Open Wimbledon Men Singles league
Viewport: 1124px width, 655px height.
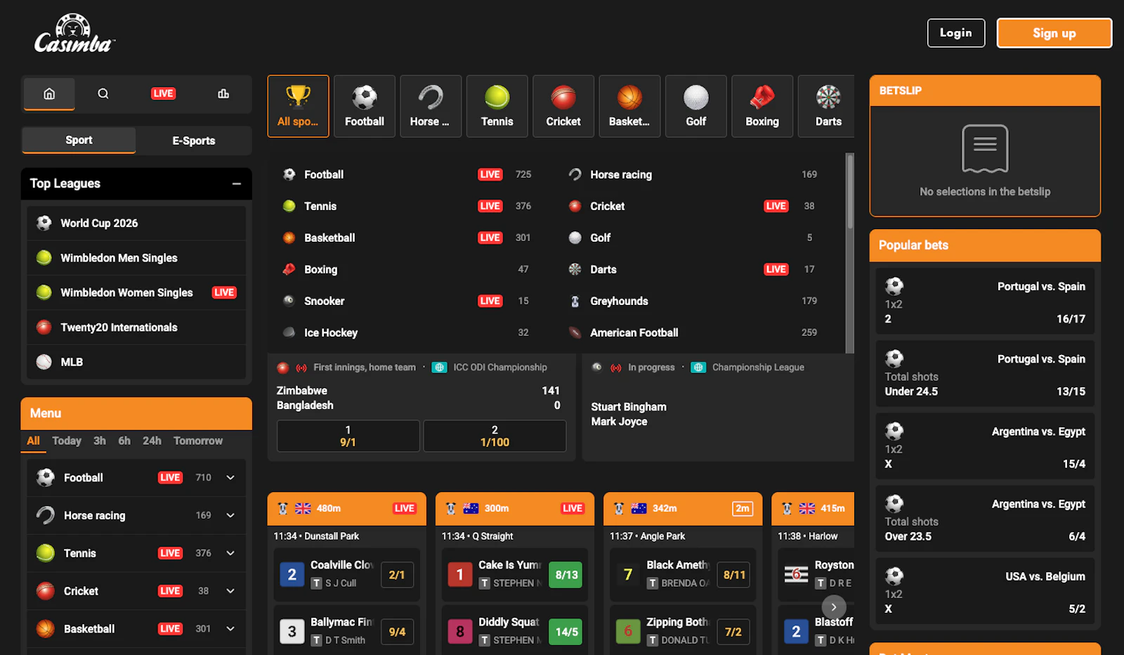(x=136, y=258)
